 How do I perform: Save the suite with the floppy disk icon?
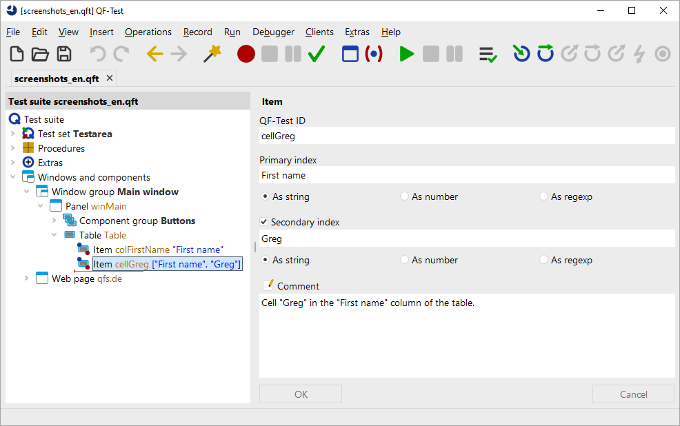coord(64,54)
